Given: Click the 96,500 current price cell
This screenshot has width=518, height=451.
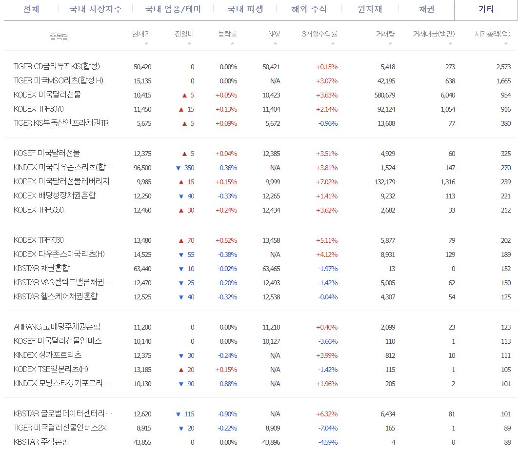Looking at the screenshot, I should pyautogui.click(x=142, y=168).
